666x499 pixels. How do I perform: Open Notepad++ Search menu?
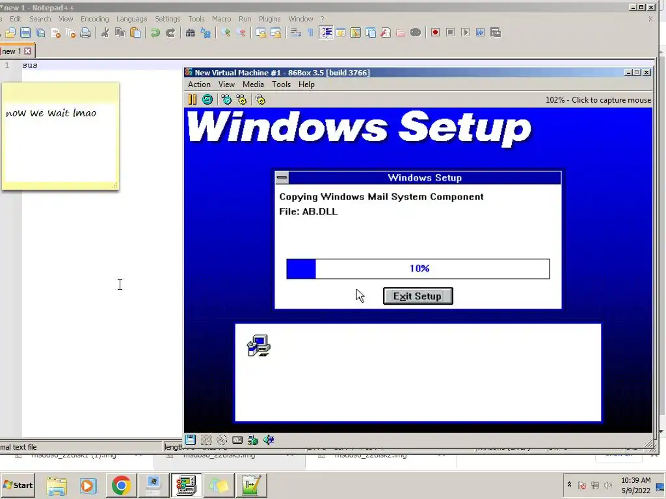pos(40,19)
